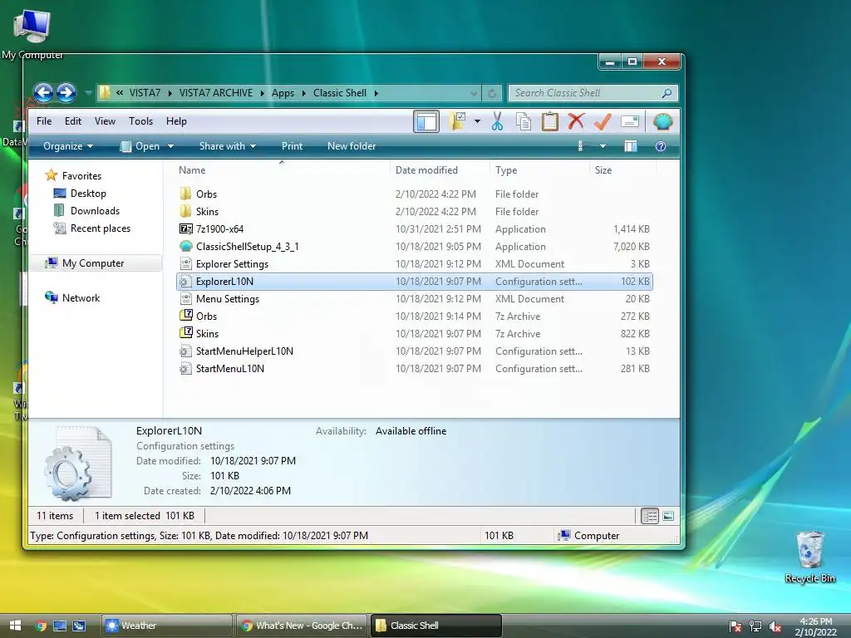The width and height of the screenshot is (851, 638).
Task: Click VISTA7 ARCHIVE in the address breadcrumb
Action: 216,93
